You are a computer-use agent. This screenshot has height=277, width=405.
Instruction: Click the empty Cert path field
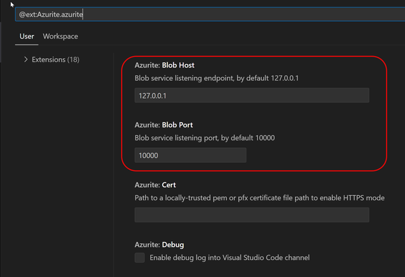pos(252,215)
